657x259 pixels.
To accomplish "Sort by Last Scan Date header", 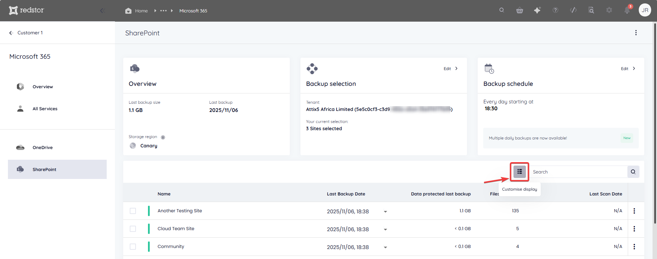I will tap(606, 194).
